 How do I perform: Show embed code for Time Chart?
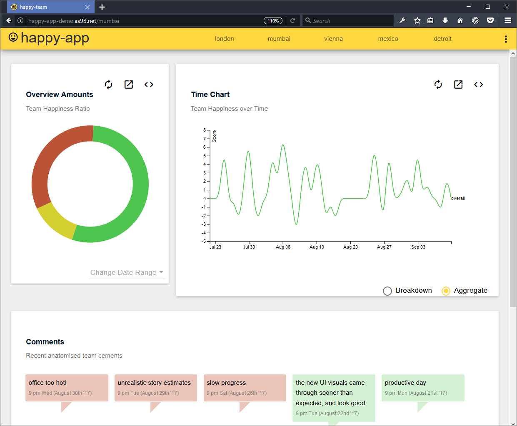point(478,85)
